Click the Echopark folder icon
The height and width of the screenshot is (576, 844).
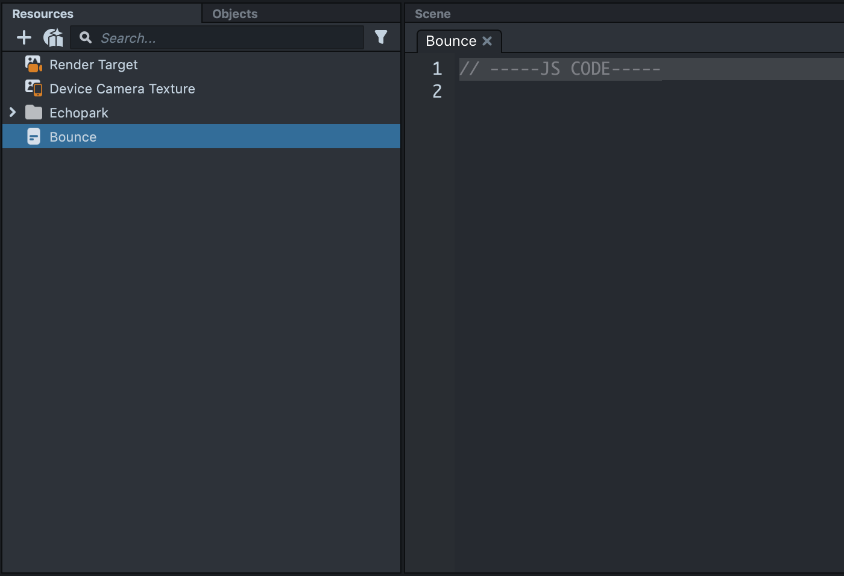click(x=33, y=112)
